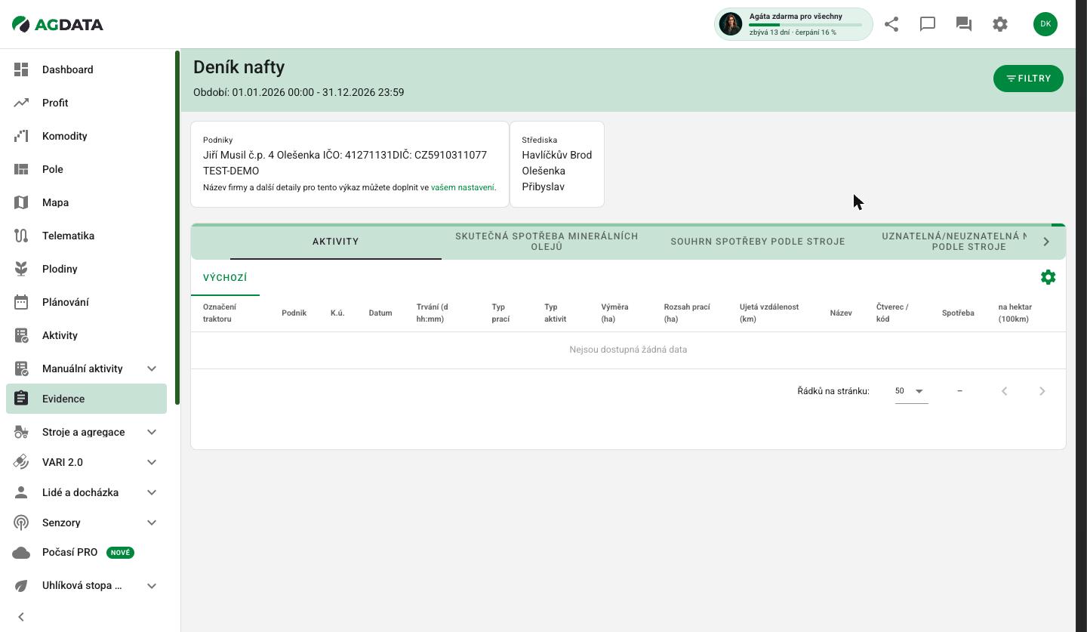Open rows per page dropdown
The width and height of the screenshot is (1087, 632).
pyautogui.click(x=911, y=391)
